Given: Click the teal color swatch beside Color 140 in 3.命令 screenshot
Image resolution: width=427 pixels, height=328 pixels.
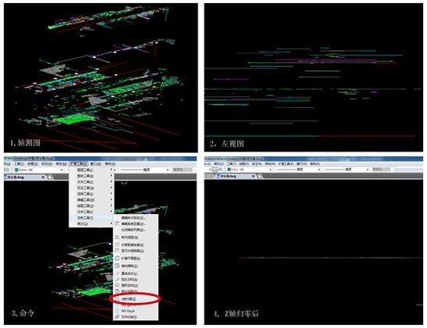Looking at the screenshot, I should [x=16, y=169].
